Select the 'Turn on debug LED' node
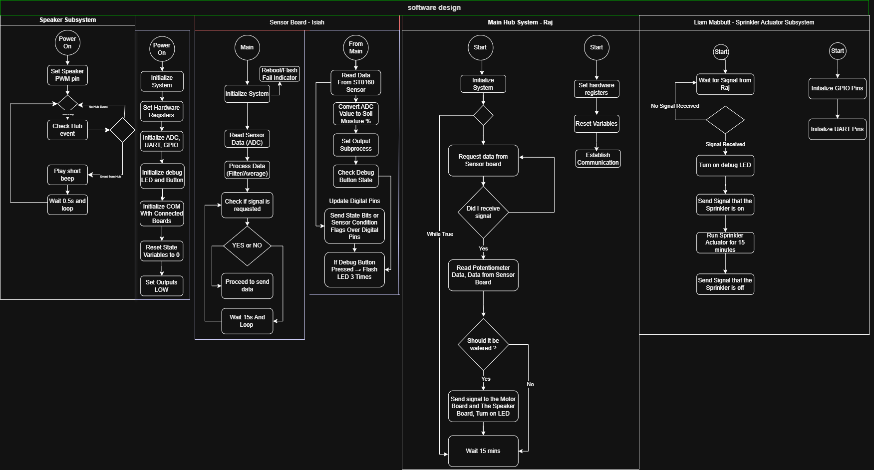Image resolution: width=874 pixels, height=470 pixels. point(725,165)
